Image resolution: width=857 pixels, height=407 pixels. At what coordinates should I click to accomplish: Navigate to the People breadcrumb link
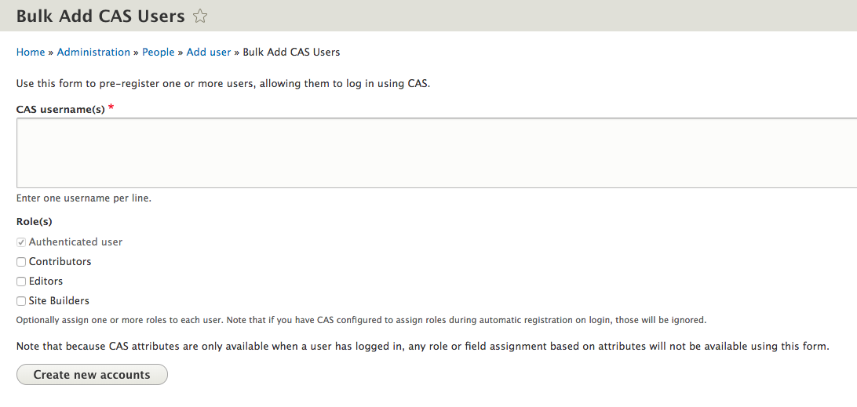tap(158, 53)
